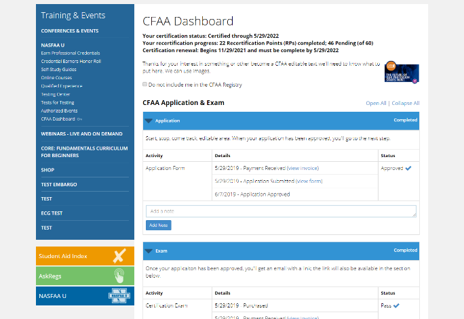Image resolution: width=464 pixels, height=319 pixels.
Task: Open Tests for Testing link
Action: point(58,102)
